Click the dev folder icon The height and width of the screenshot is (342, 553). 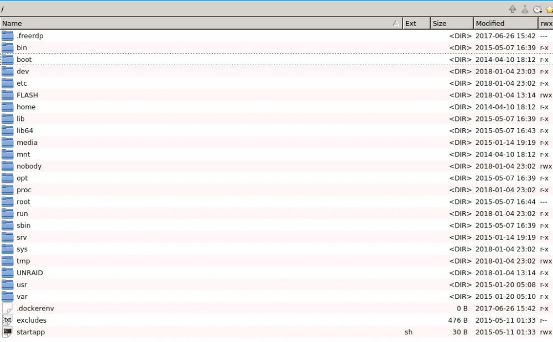[x=7, y=71]
